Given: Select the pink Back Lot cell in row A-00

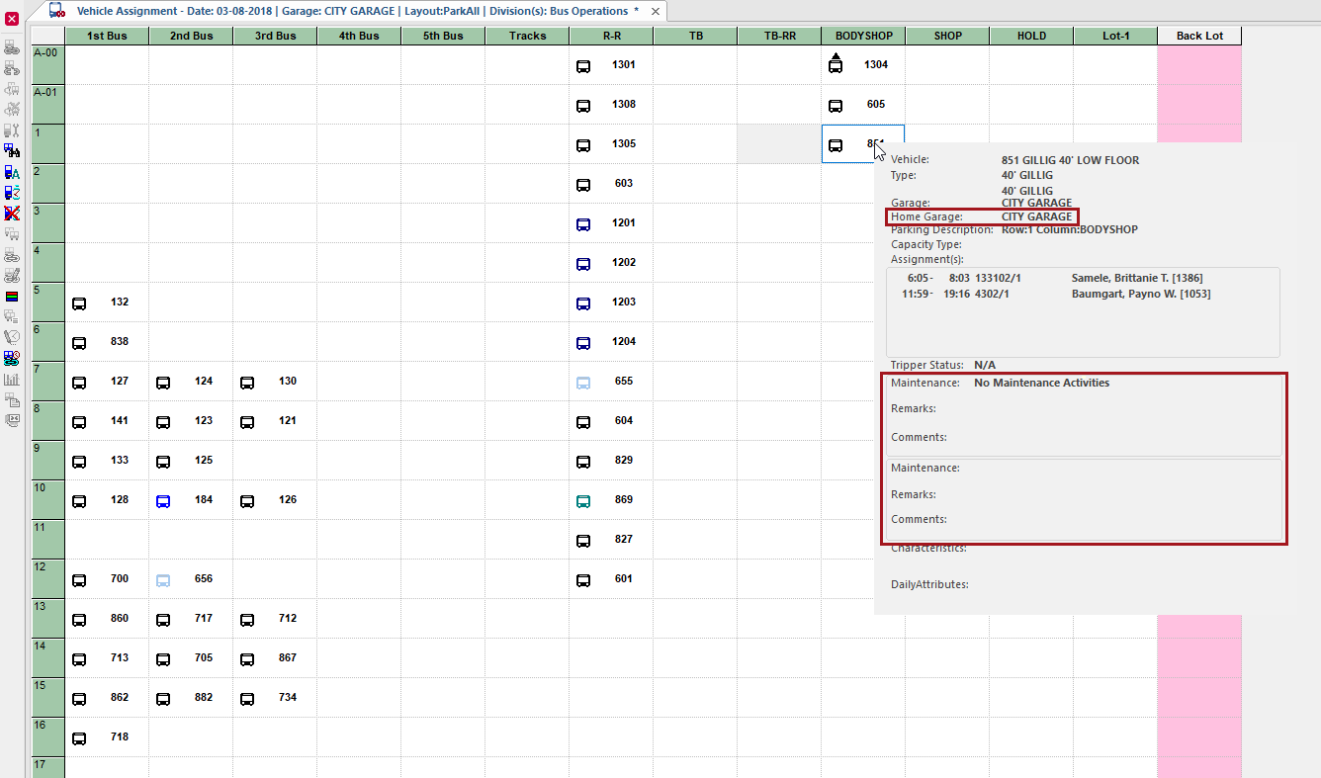Looking at the screenshot, I should pos(1198,63).
